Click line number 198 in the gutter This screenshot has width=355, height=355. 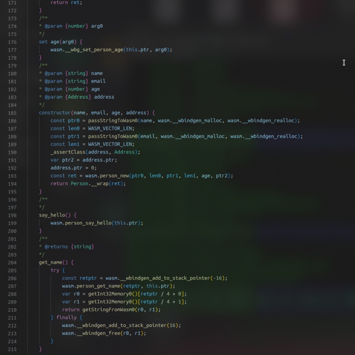pyautogui.click(x=12, y=215)
